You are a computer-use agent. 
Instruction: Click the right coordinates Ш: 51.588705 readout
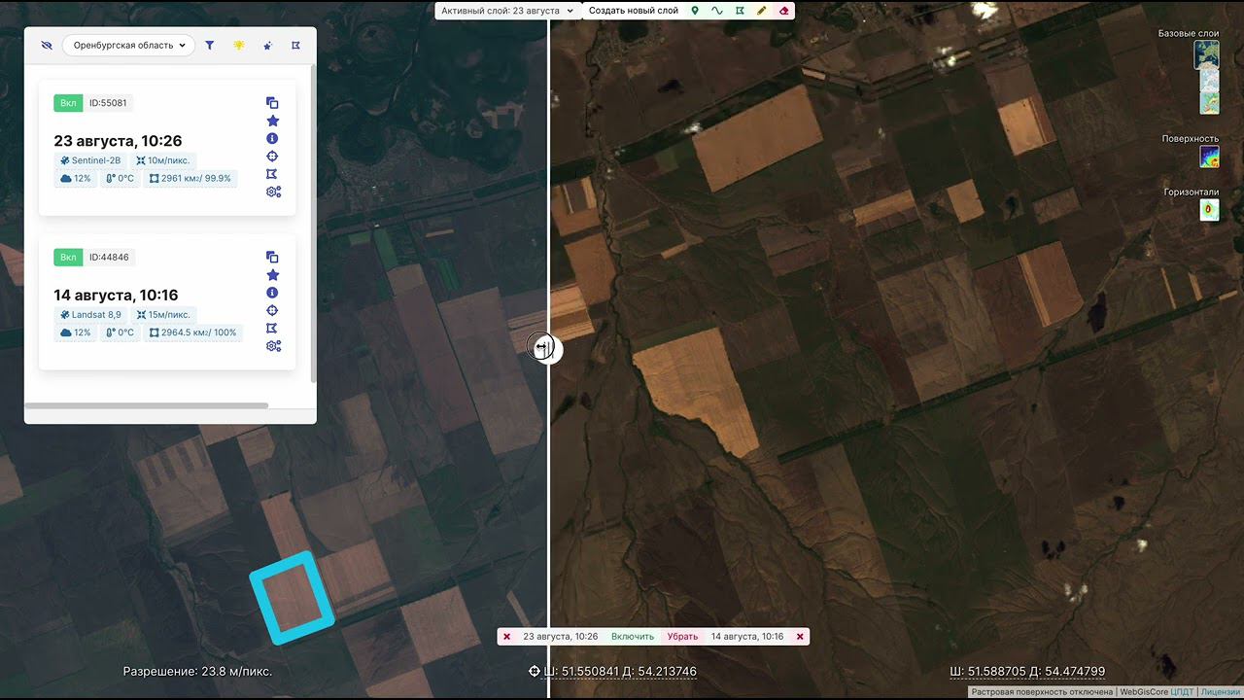[1027, 672]
